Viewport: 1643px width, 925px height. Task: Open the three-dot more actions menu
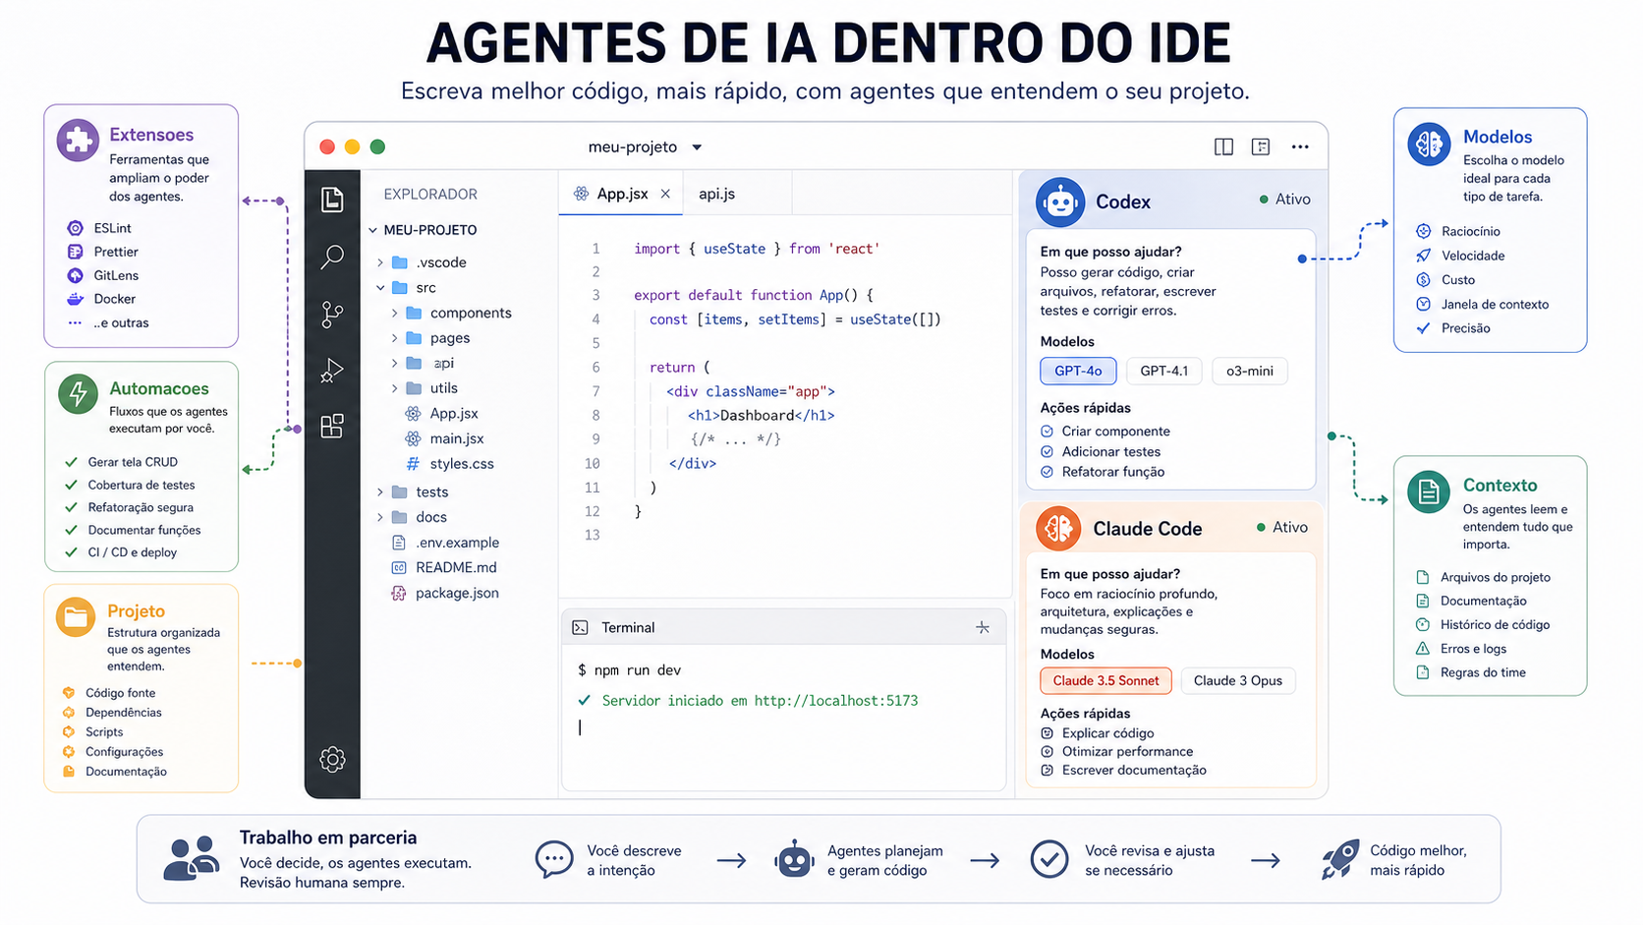(x=1300, y=147)
